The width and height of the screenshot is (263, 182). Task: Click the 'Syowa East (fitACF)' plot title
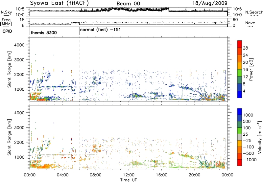[x=60, y=3]
